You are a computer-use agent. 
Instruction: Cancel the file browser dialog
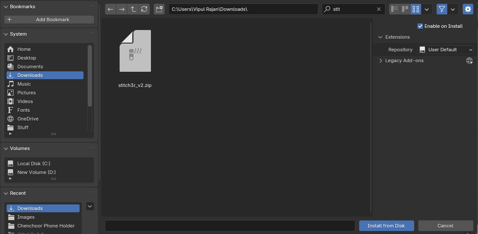tap(445, 226)
